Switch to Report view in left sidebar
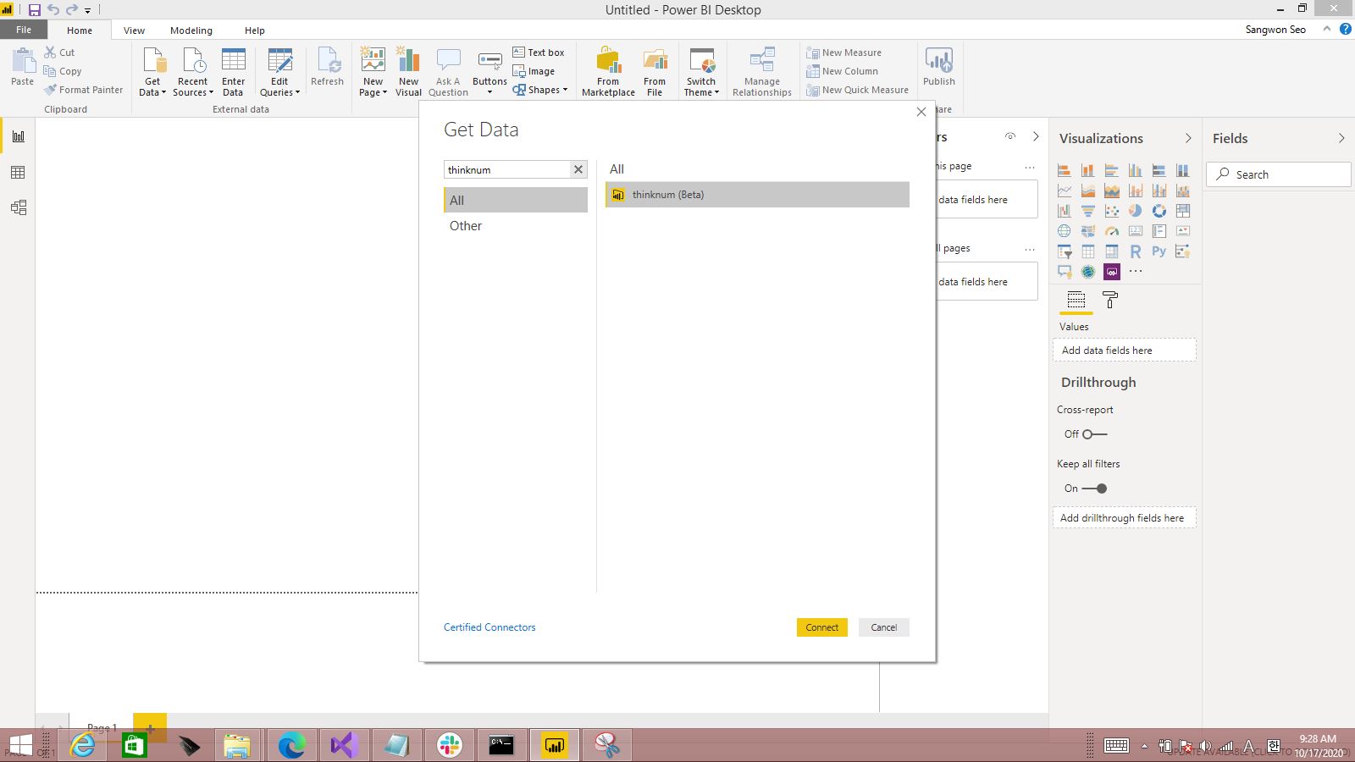 (18, 136)
